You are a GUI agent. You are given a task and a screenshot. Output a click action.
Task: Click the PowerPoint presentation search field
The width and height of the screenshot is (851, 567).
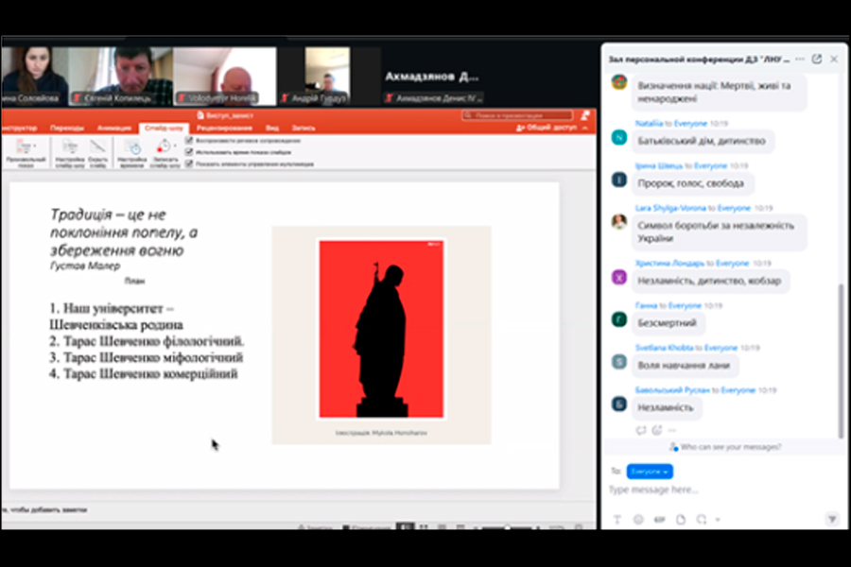517,115
